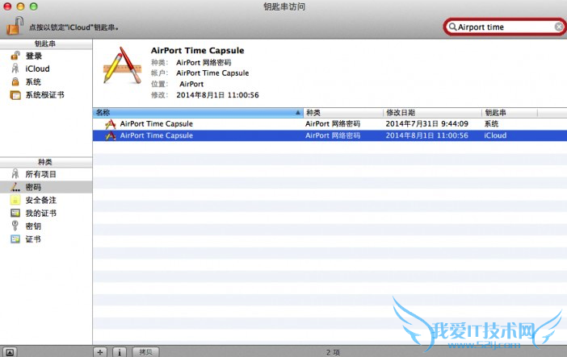Sort list by 种类 column header

click(343, 113)
